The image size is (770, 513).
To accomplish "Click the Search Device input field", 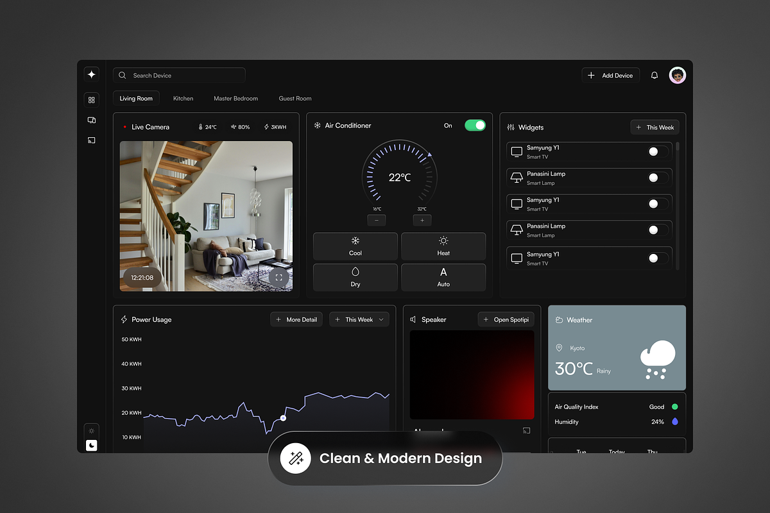I will point(179,75).
